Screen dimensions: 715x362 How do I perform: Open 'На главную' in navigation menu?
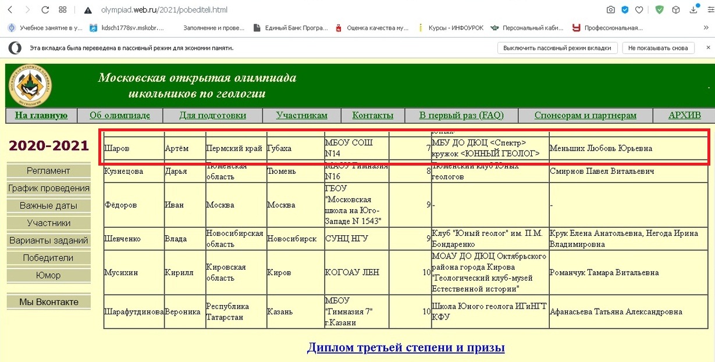tap(41, 115)
